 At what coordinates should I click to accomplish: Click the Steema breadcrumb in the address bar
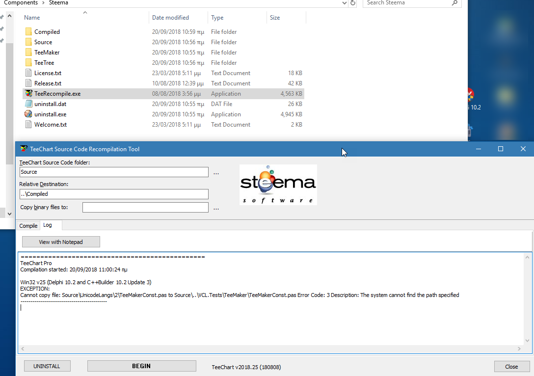pos(58,3)
